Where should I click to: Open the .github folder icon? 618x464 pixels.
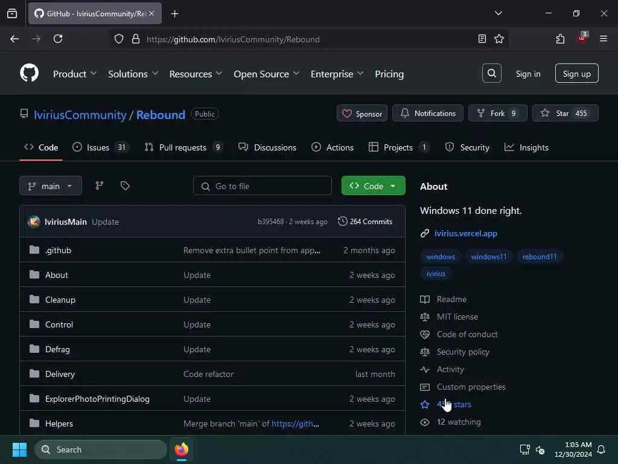[x=34, y=250]
